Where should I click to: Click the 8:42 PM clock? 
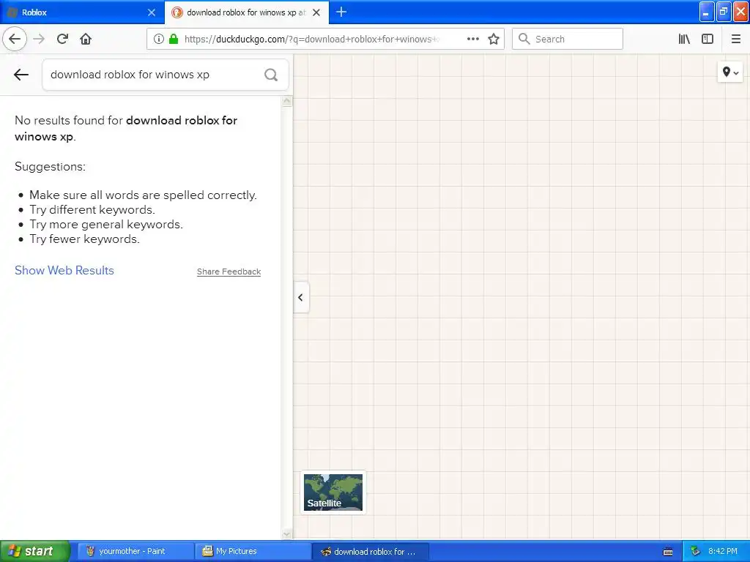tap(722, 551)
